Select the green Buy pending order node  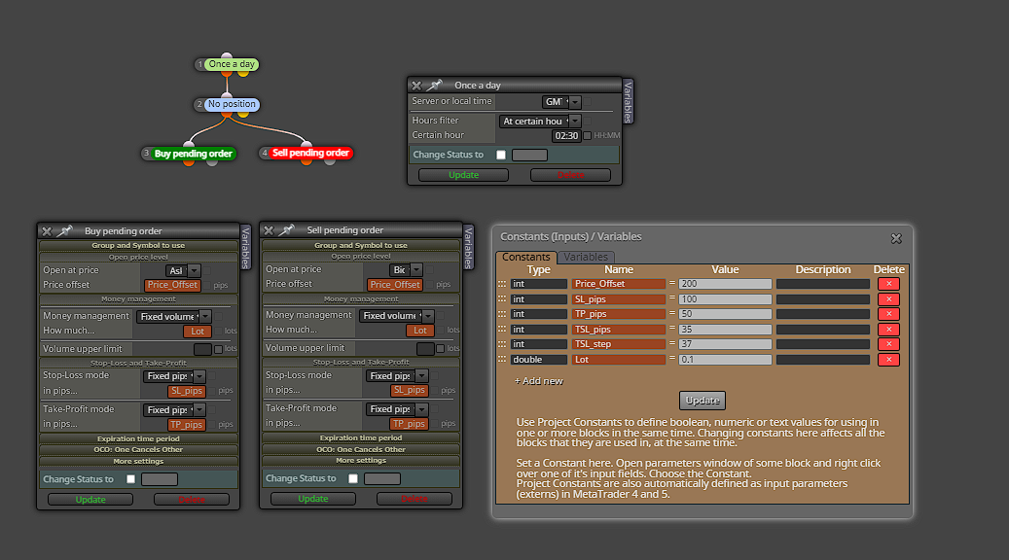tap(193, 154)
